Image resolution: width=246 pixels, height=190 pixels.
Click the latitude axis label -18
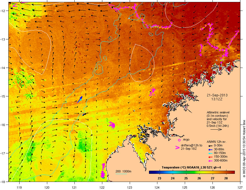[x=3, y=182]
